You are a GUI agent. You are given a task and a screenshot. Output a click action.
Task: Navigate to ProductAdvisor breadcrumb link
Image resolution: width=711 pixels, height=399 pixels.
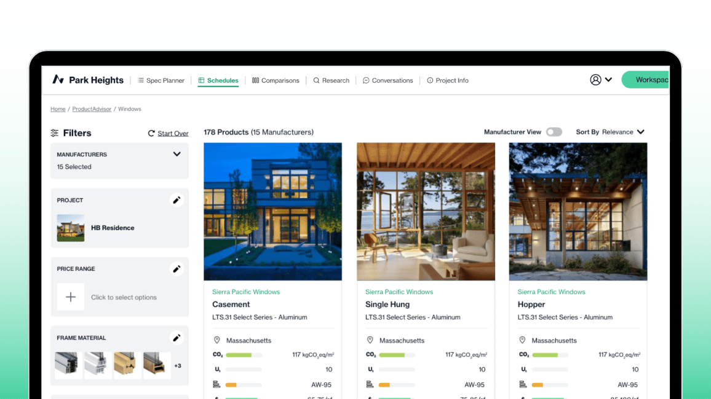pyautogui.click(x=92, y=109)
